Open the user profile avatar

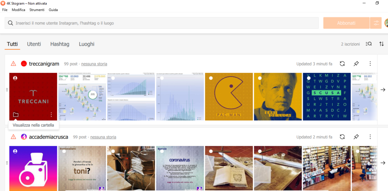tap(386, 23)
